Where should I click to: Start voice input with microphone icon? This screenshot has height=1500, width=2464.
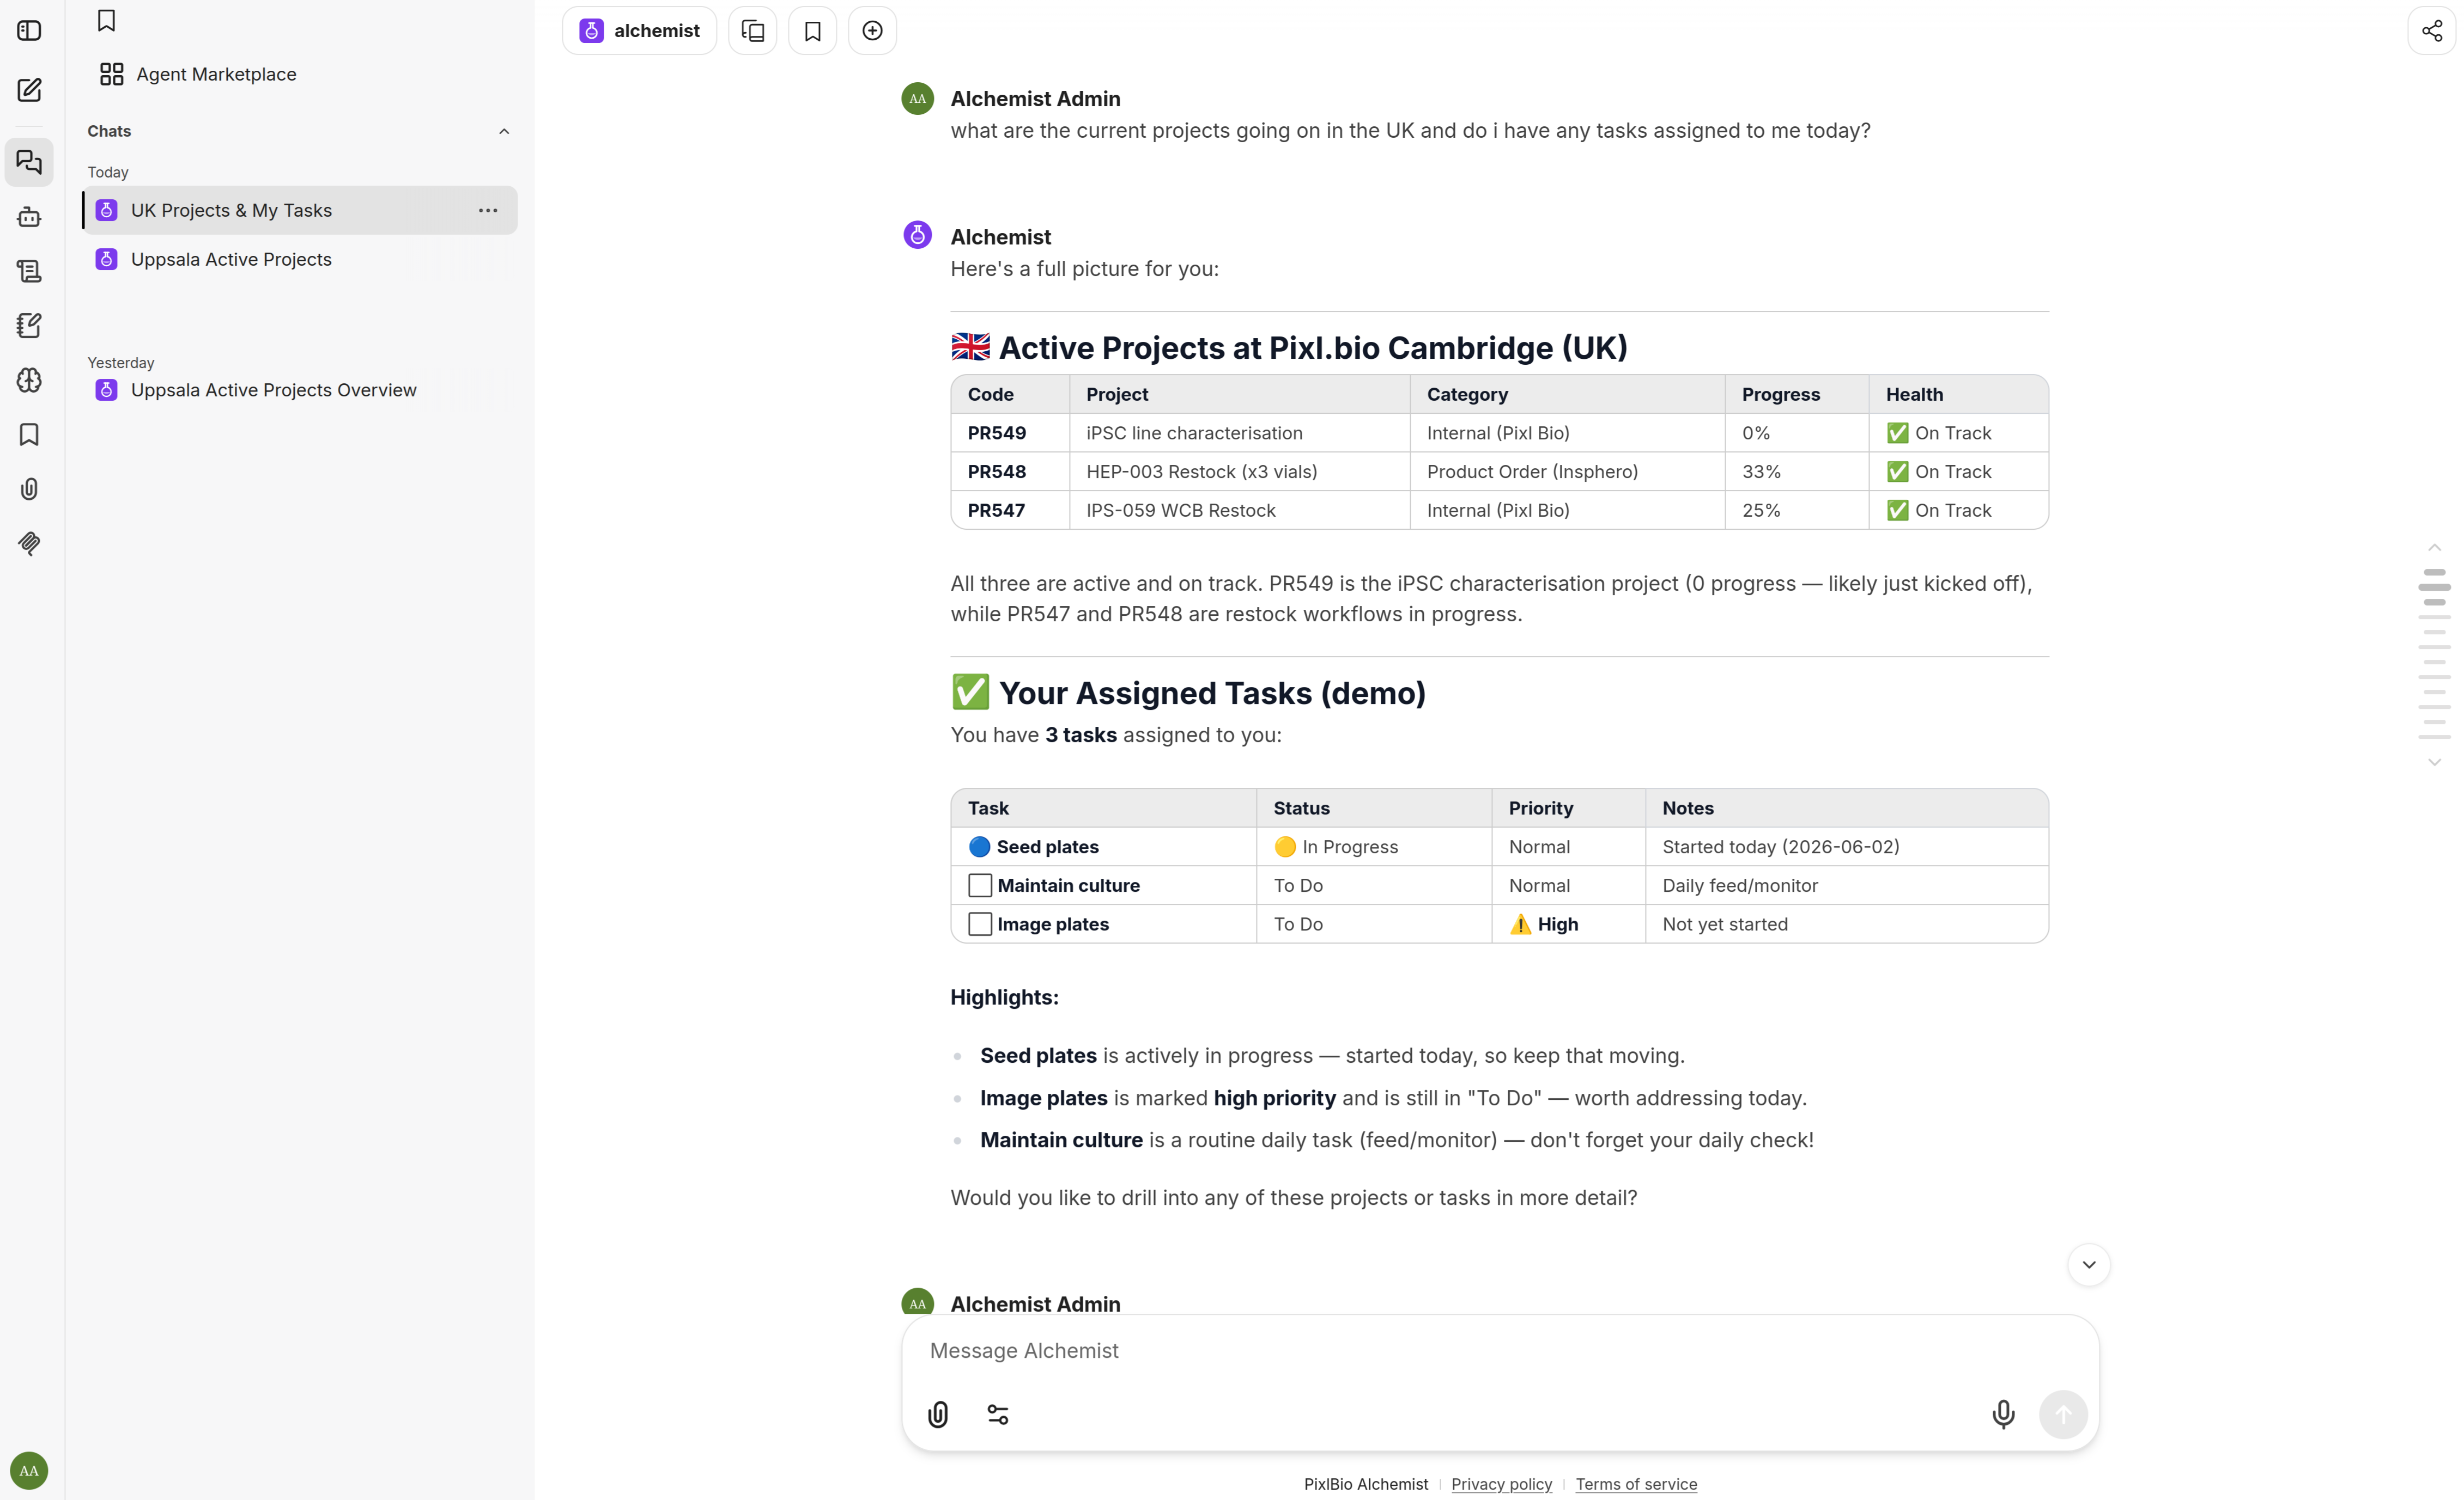pyautogui.click(x=2003, y=1414)
